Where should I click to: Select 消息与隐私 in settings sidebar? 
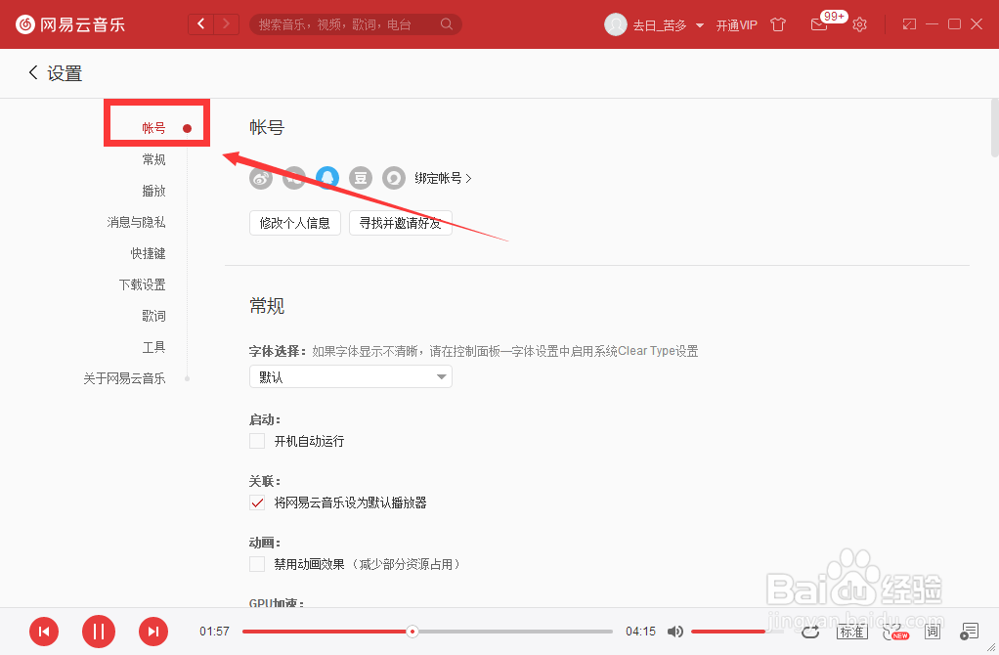pyautogui.click(x=136, y=222)
